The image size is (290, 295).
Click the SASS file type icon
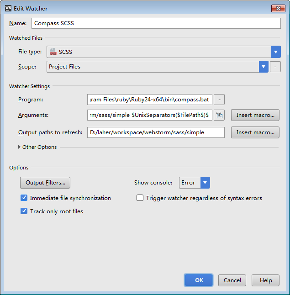(53, 52)
